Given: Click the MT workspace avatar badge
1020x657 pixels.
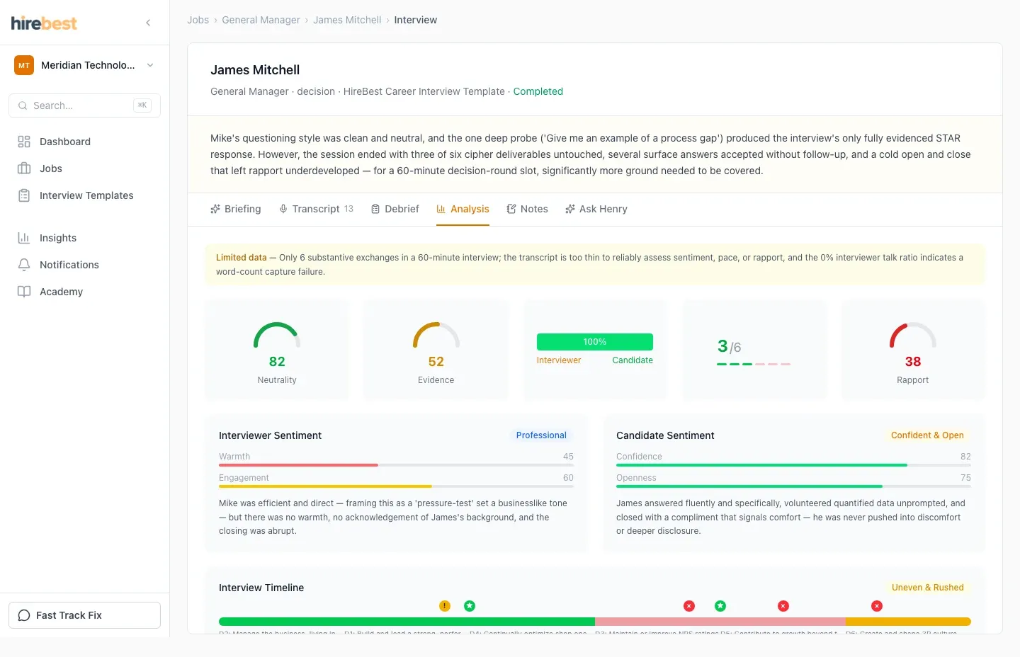Looking at the screenshot, I should tap(24, 65).
